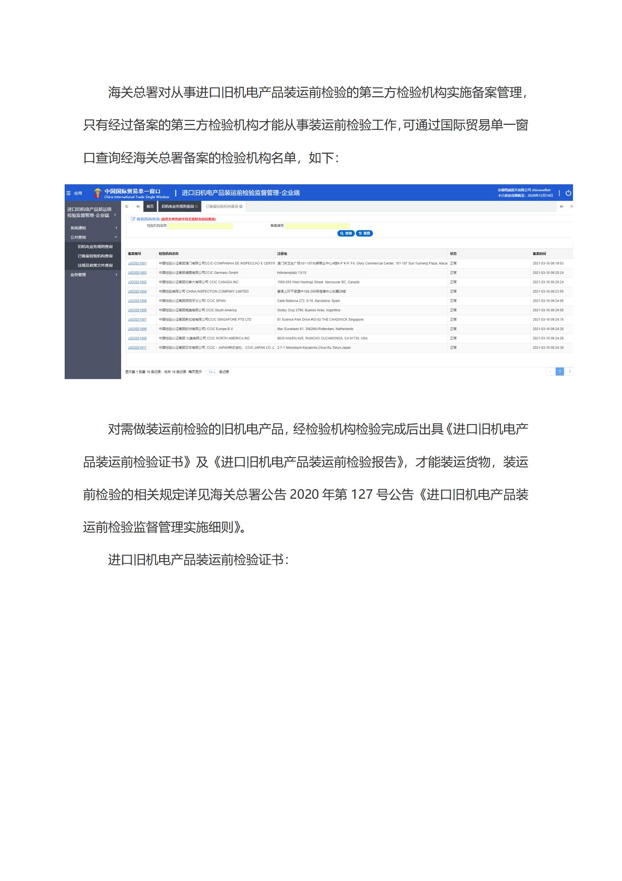
Task: Open record link JJD2021008
Action: [137, 338]
